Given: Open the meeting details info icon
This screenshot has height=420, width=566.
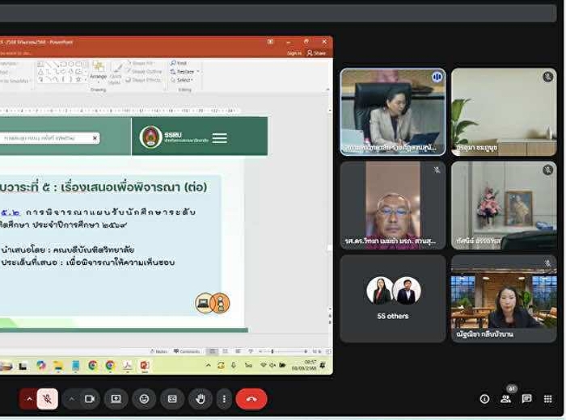Looking at the screenshot, I should [484, 399].
